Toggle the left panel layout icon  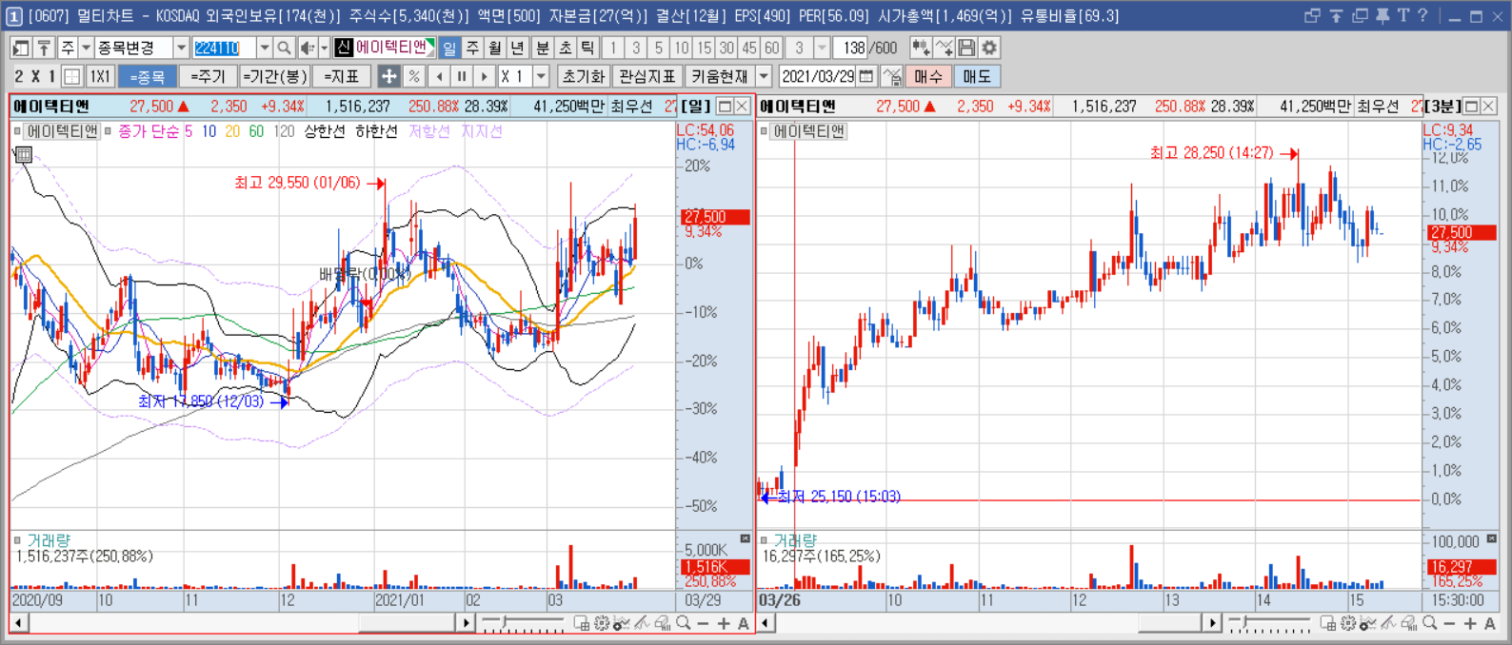point(21,48)
